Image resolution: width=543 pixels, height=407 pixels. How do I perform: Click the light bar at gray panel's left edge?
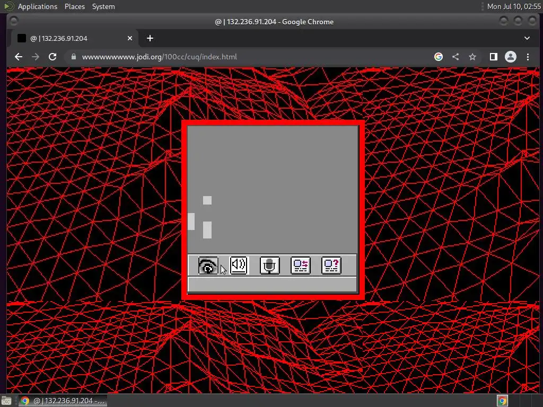pyautogui.click(x=191, y=222)
